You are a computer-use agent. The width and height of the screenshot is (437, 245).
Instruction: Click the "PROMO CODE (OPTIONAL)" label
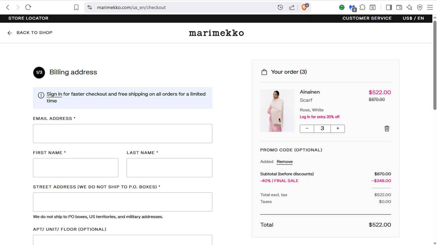click(x=291, y=150)
